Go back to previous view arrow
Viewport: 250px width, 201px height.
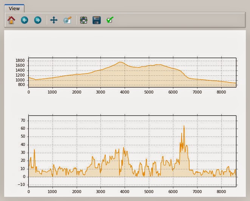[x=25, y=20]
